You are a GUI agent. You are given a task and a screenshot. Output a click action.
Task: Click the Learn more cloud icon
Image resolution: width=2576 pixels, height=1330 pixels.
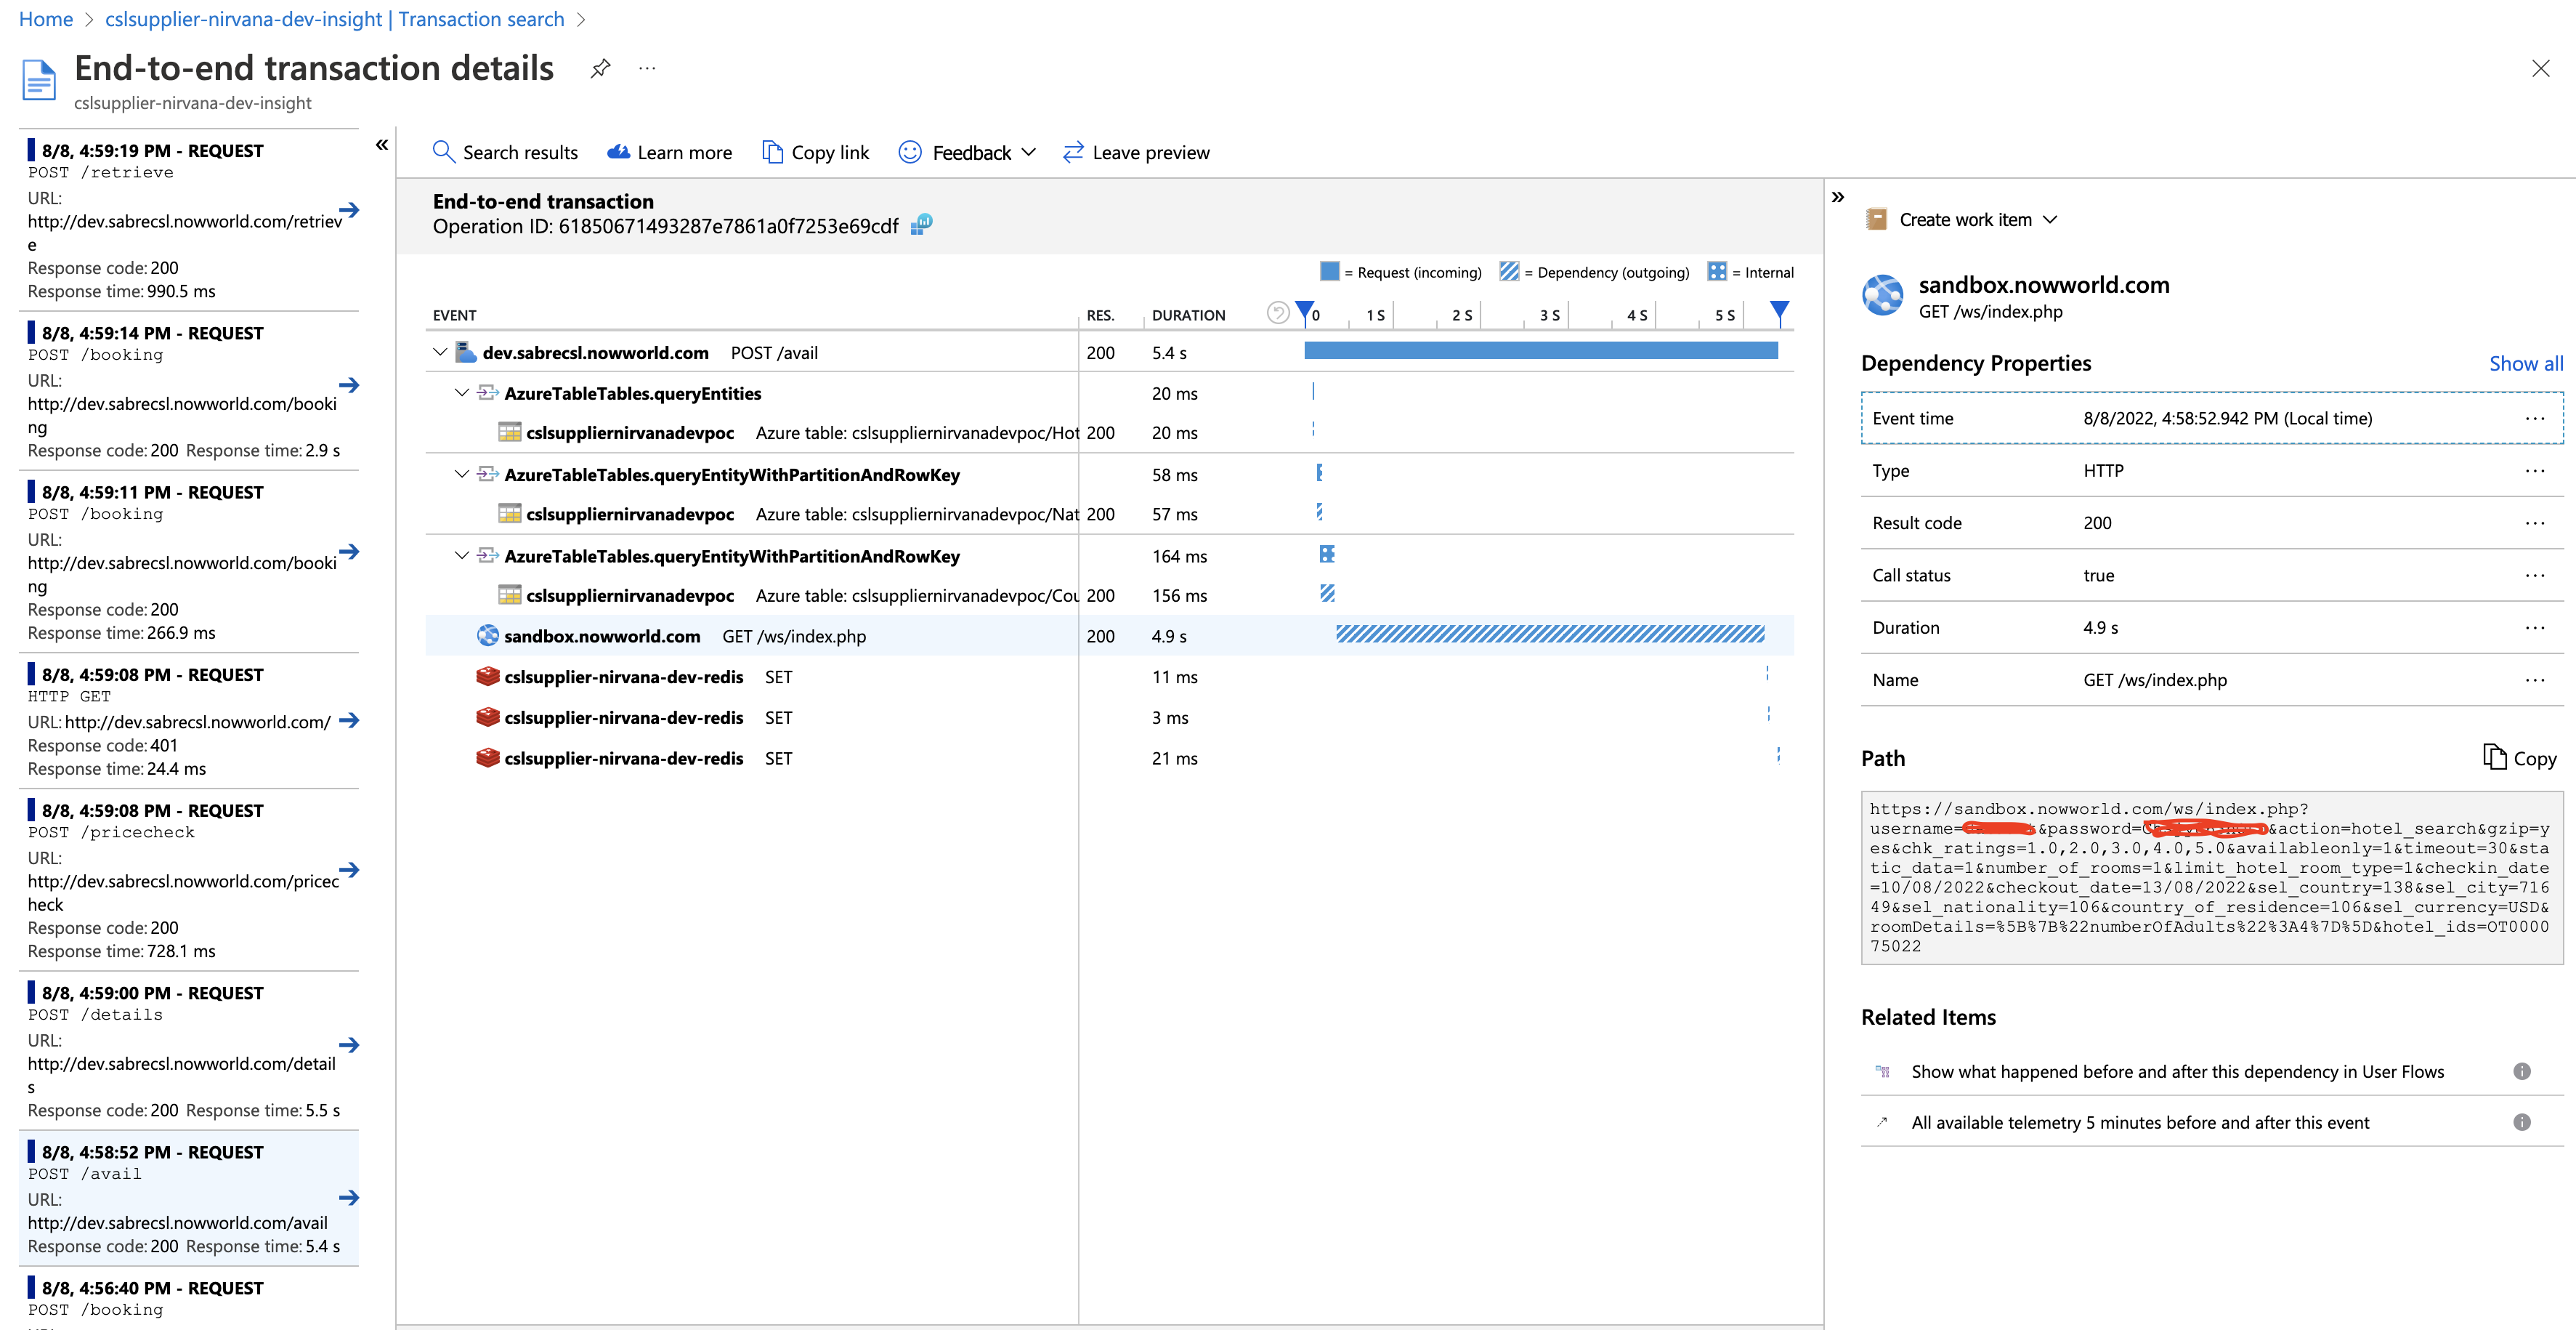point(619,151)
